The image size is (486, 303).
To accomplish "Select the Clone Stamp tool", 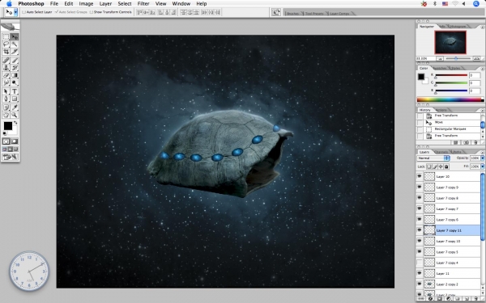I will point(6,68).
